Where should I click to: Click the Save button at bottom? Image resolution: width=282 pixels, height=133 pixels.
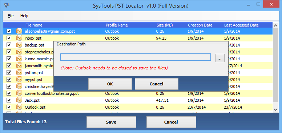click(111, 122)
